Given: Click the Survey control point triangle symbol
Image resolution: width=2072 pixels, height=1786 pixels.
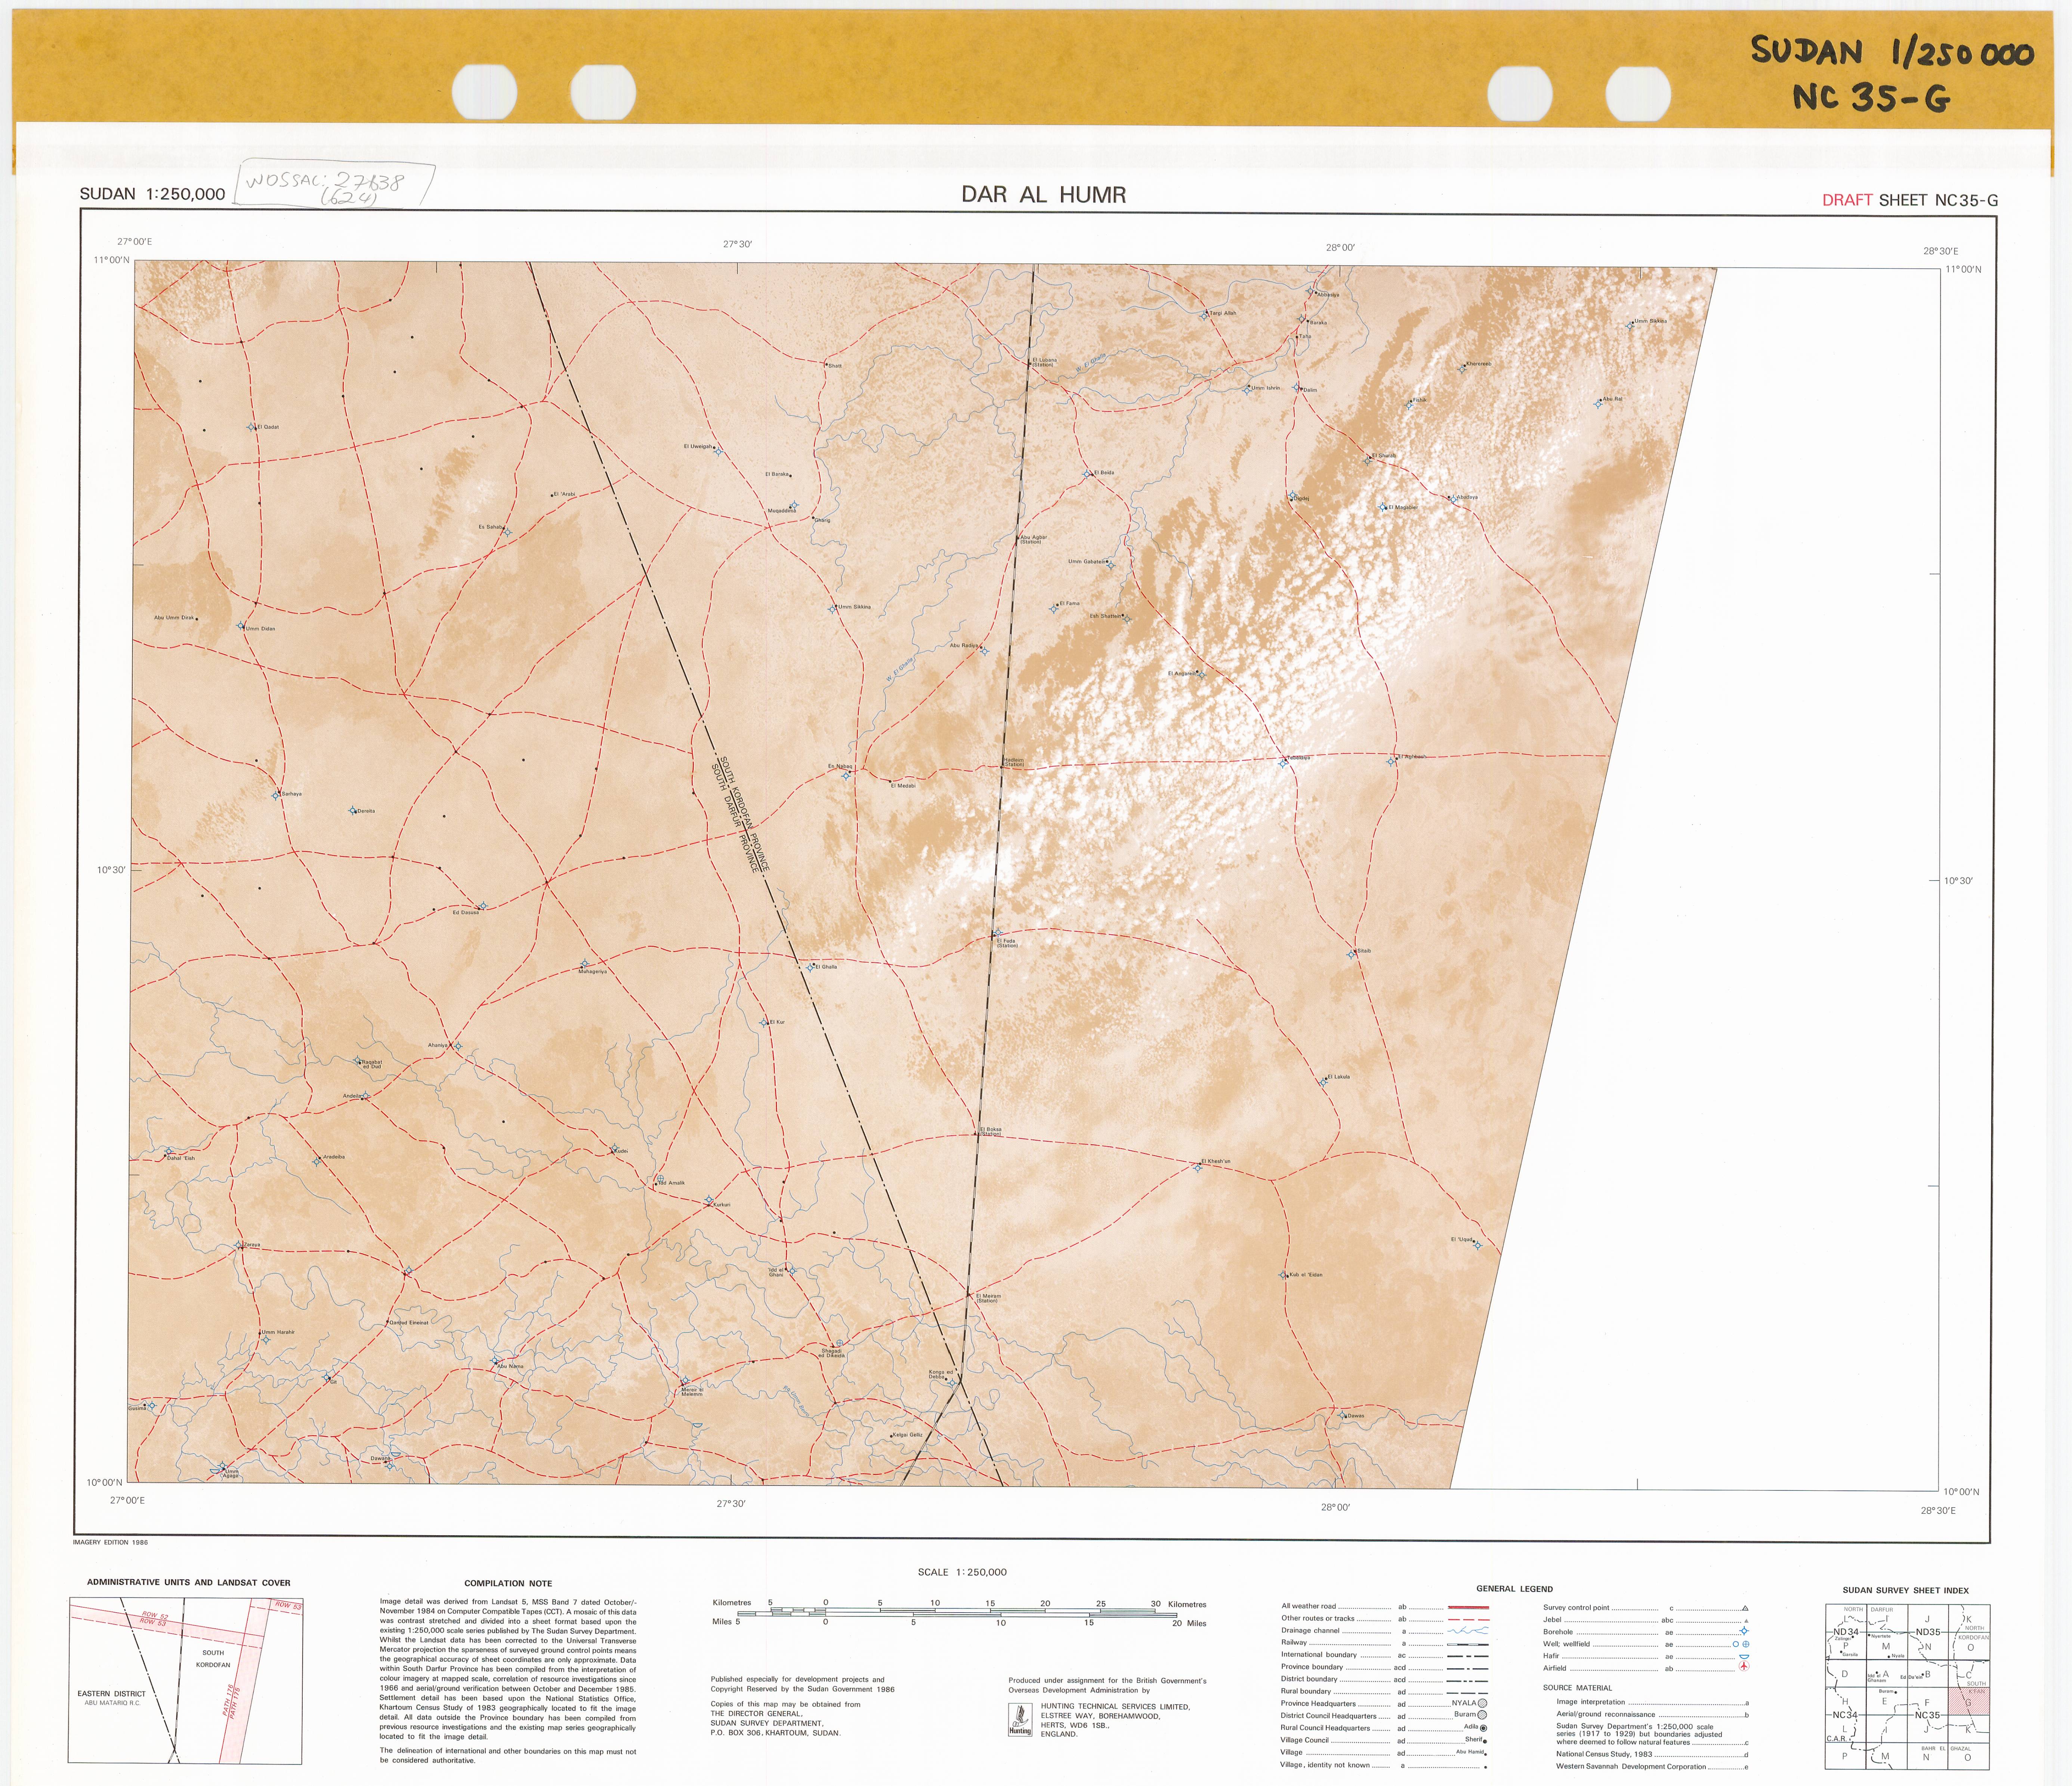Looking at the screenshot, I should (1745, 1608).
